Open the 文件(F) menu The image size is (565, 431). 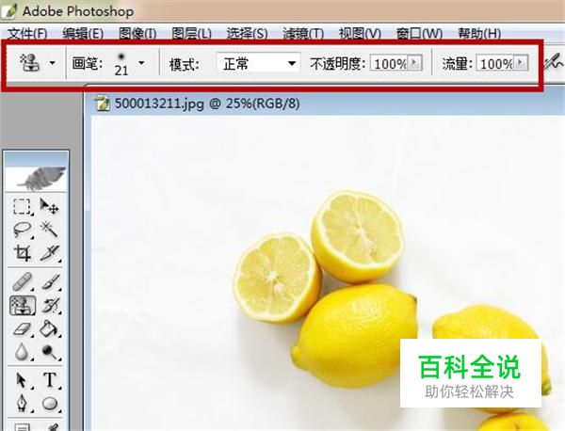click(x=27, y=34)
